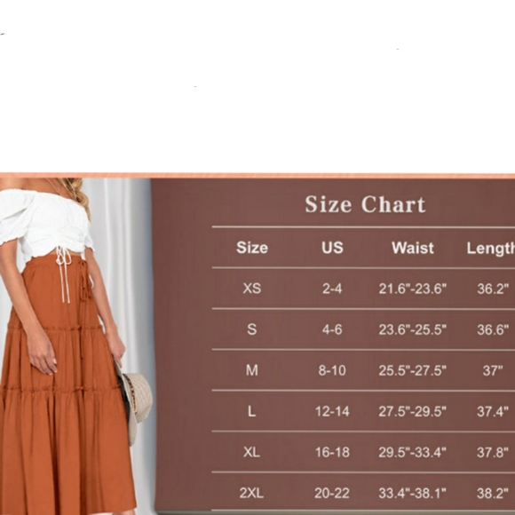Click the L size row label
This screenshot has width=515, height=515.
[x=252, y=411]
